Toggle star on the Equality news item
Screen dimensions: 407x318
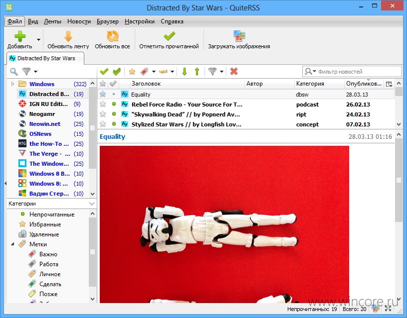[x=103, y=94]
